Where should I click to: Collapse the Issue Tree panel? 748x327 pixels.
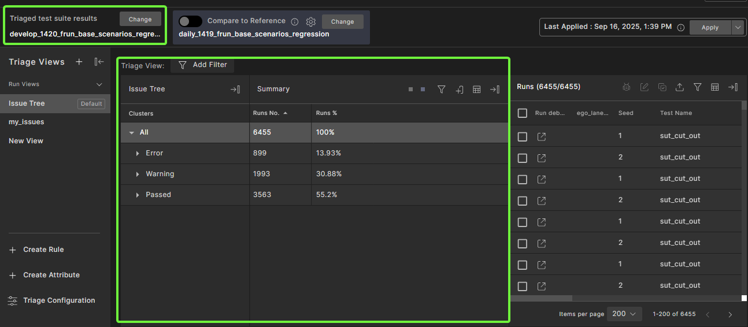(x=235, y=90)
